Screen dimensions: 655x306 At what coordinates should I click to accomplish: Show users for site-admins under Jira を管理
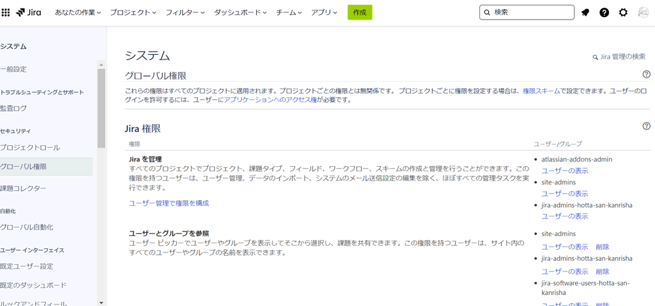[x=565, y=194]
